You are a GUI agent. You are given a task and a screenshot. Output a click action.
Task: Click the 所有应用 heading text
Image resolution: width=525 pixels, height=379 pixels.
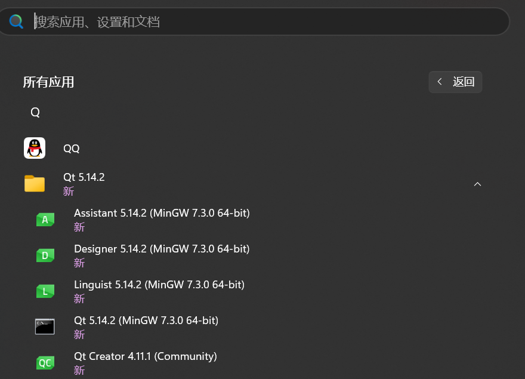pyautogui.click(x=48, y=82)
